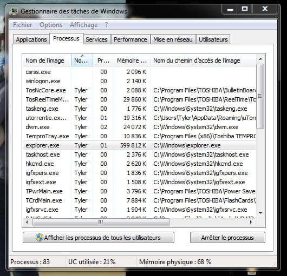Image resolution: width=287 pixels, height=276 pixels.
Task: Click the horizontal scrollbar right arrow
Action: pos(251,222)
